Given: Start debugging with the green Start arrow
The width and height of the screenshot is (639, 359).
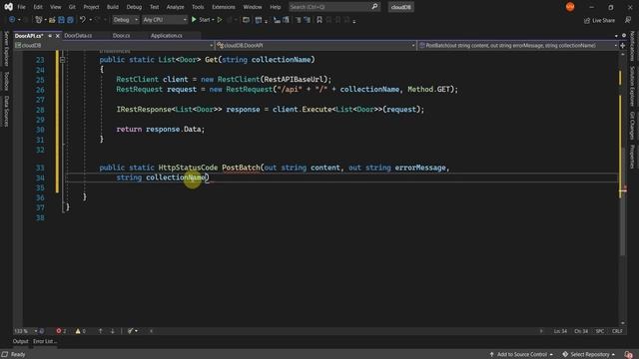Looking at the screenshot, I should click(194, 20).
